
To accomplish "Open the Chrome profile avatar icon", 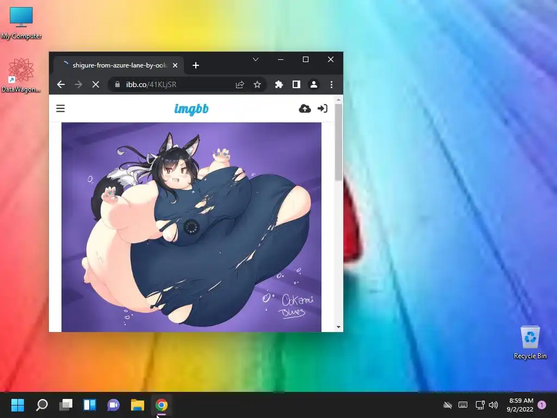I will click(x=314, y=84).
